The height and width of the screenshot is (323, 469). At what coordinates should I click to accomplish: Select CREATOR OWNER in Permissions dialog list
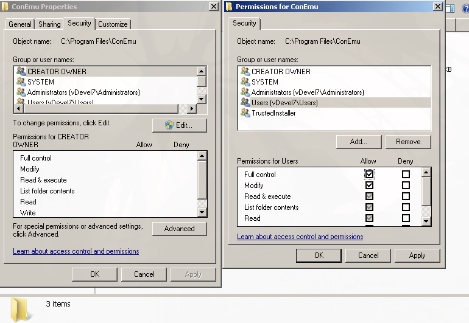coord(334,71)
